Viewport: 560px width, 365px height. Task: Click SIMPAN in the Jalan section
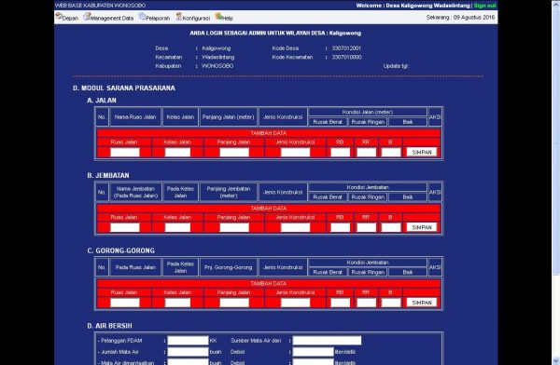(422, 152)
